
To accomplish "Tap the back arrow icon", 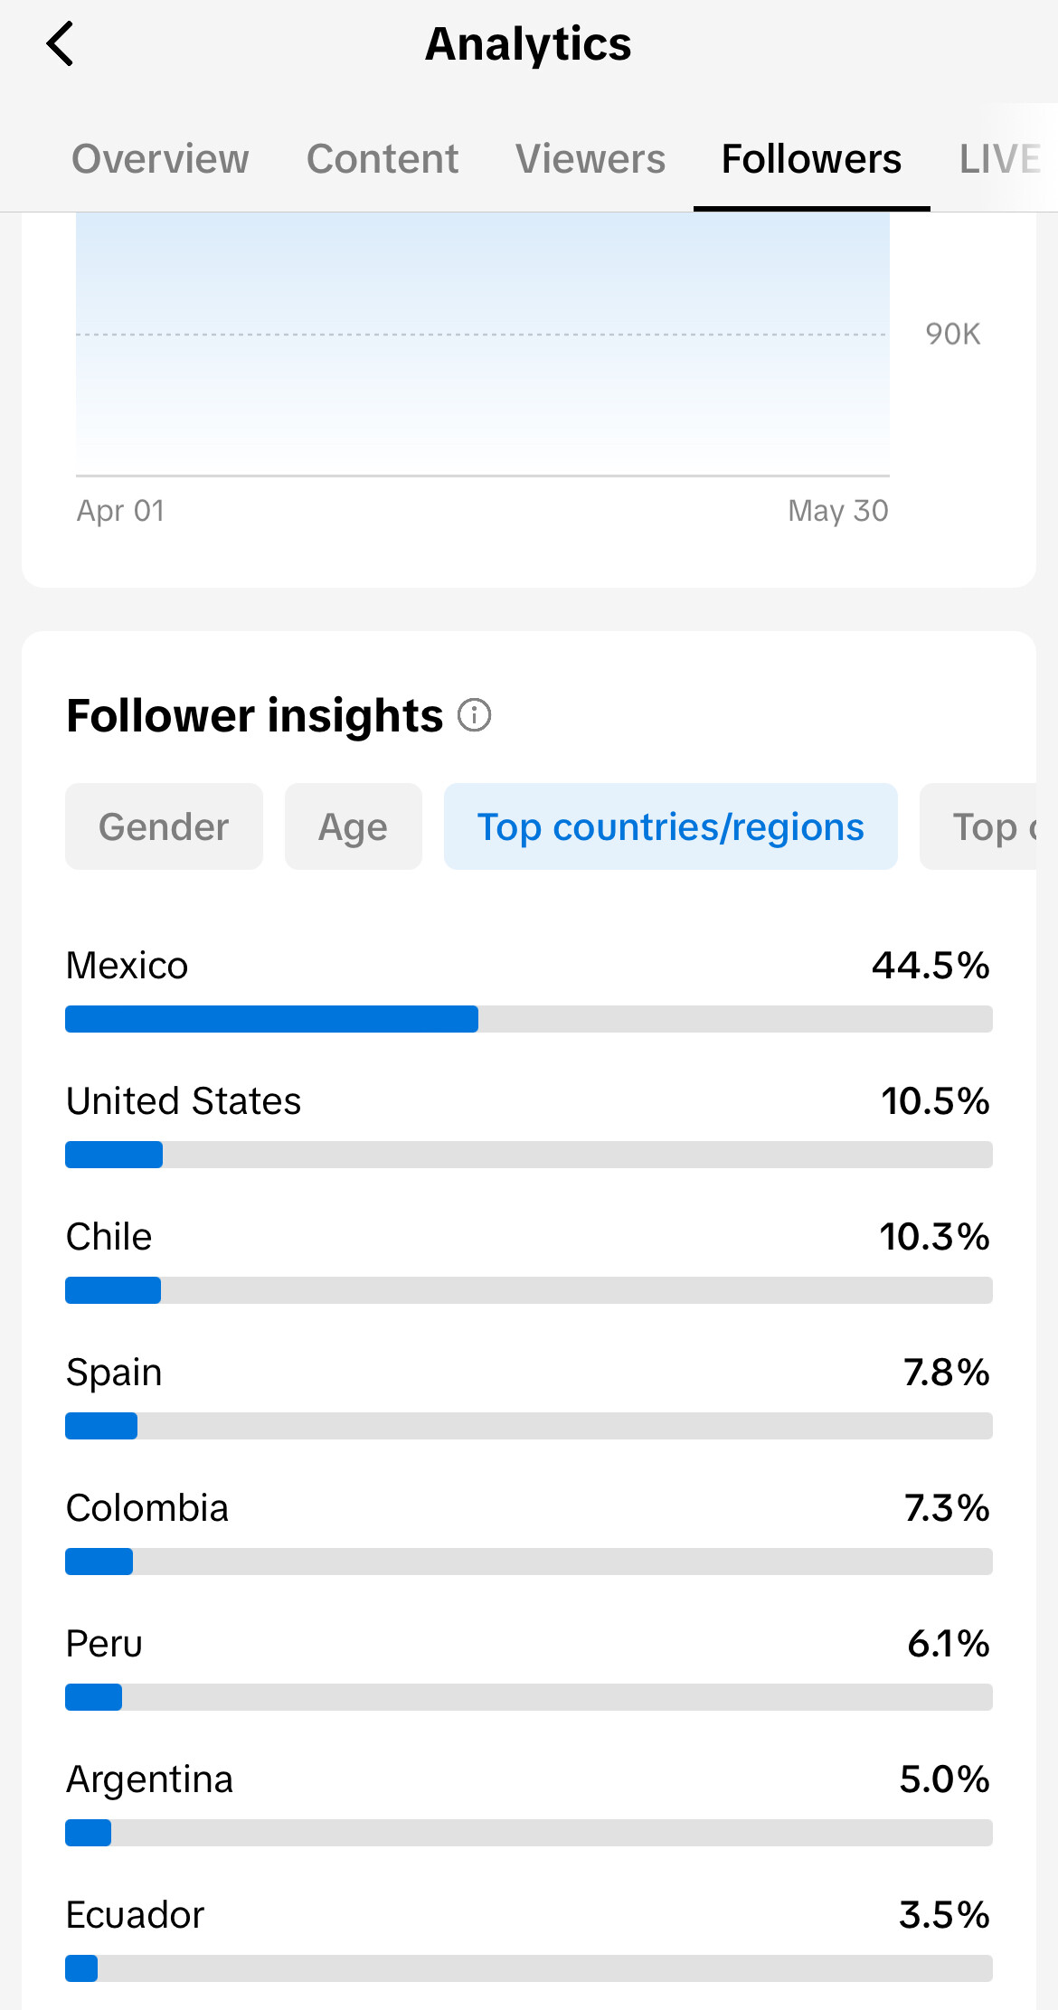I will 60,43.
